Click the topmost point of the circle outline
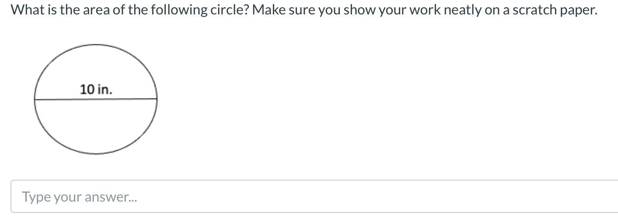 (x=96, y=44)
